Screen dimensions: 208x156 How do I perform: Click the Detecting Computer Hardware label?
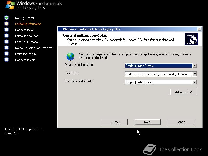point(34,48)
